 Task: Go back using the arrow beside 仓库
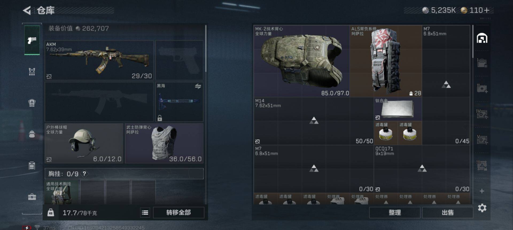click(27, 10)
